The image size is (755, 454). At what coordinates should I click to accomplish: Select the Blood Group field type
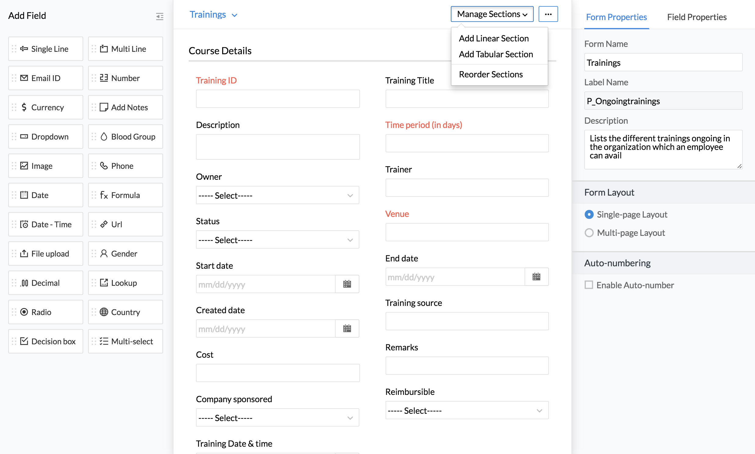126,137
